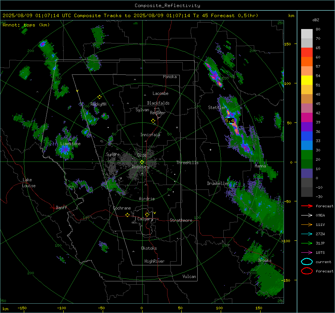Click the Sylvan label
Image resolution: width=335 pixels, height=313 pixels.
(x=142, y=110)
